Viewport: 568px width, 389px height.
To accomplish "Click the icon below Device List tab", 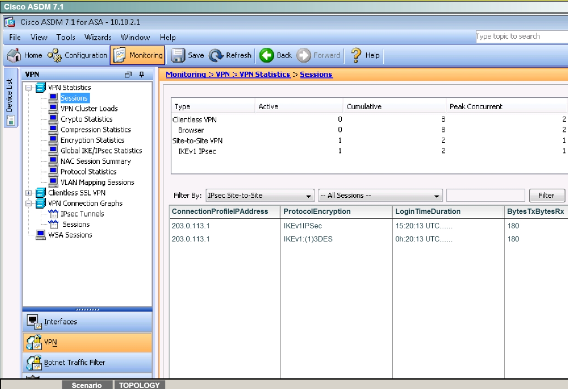I will (11, 121).
